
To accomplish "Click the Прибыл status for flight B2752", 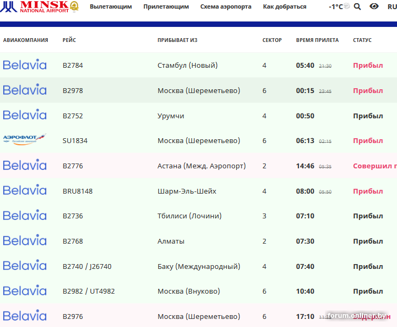I will pyautogui.click(x=368, y=116).
